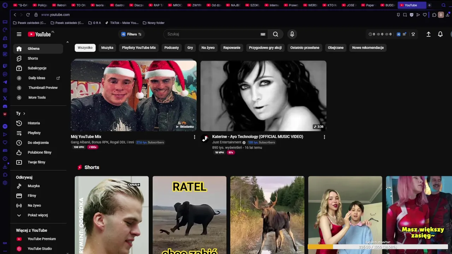
Task: Select Ostatnio przesłane filter chip
Action: click(305, 48)
